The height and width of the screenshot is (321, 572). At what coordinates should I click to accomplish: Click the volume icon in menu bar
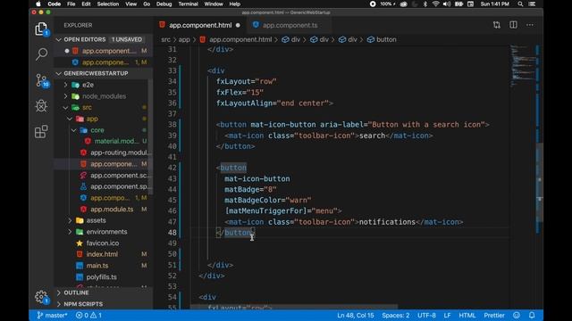click(447, 4)
